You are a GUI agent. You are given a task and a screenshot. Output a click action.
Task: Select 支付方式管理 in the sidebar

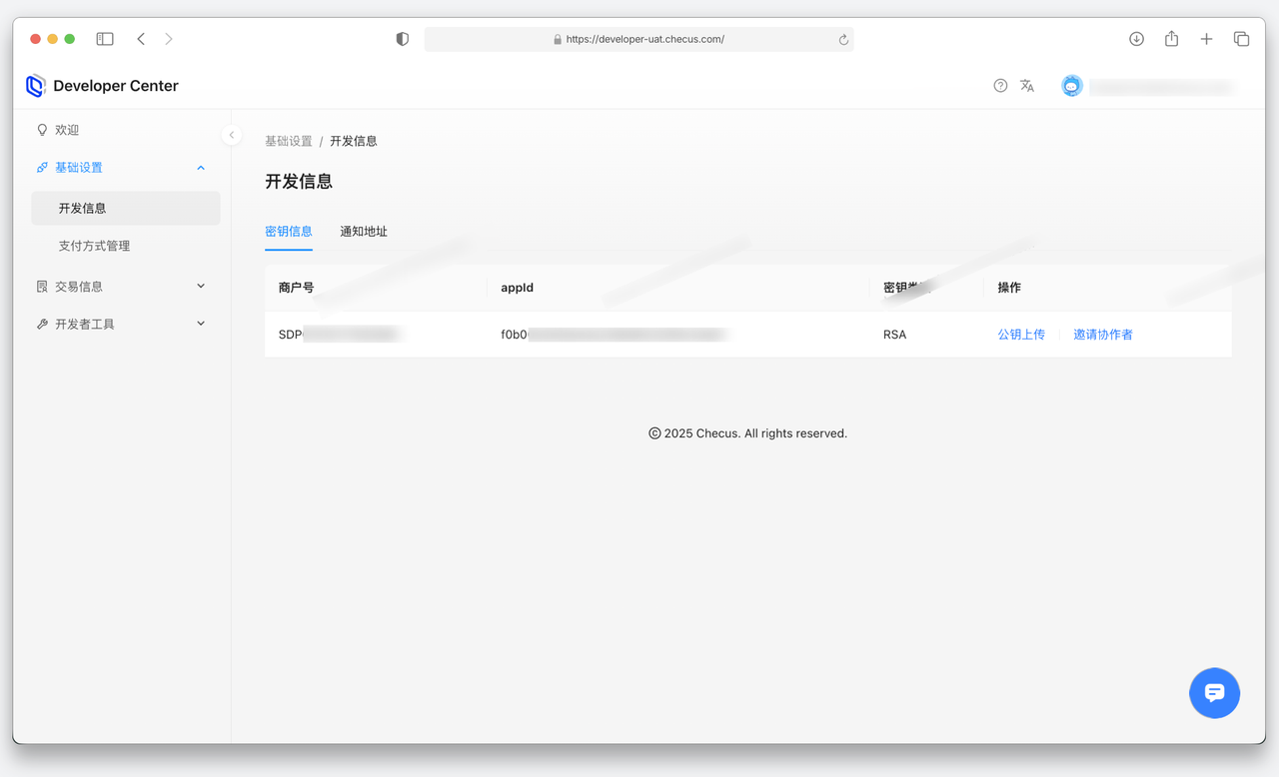point(94,246)
